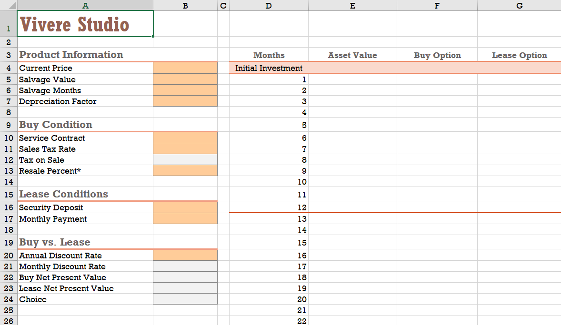Image resolution: width=561 pixels, height=325 pixels.
Task: Select the Monthly Payment label
Action: point(52,219)
